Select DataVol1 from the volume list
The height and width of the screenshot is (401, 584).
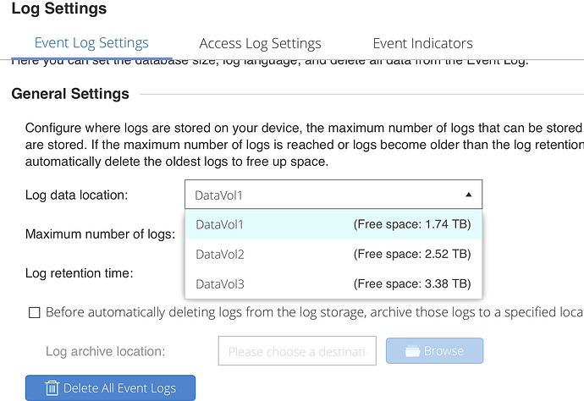[333, 224]
